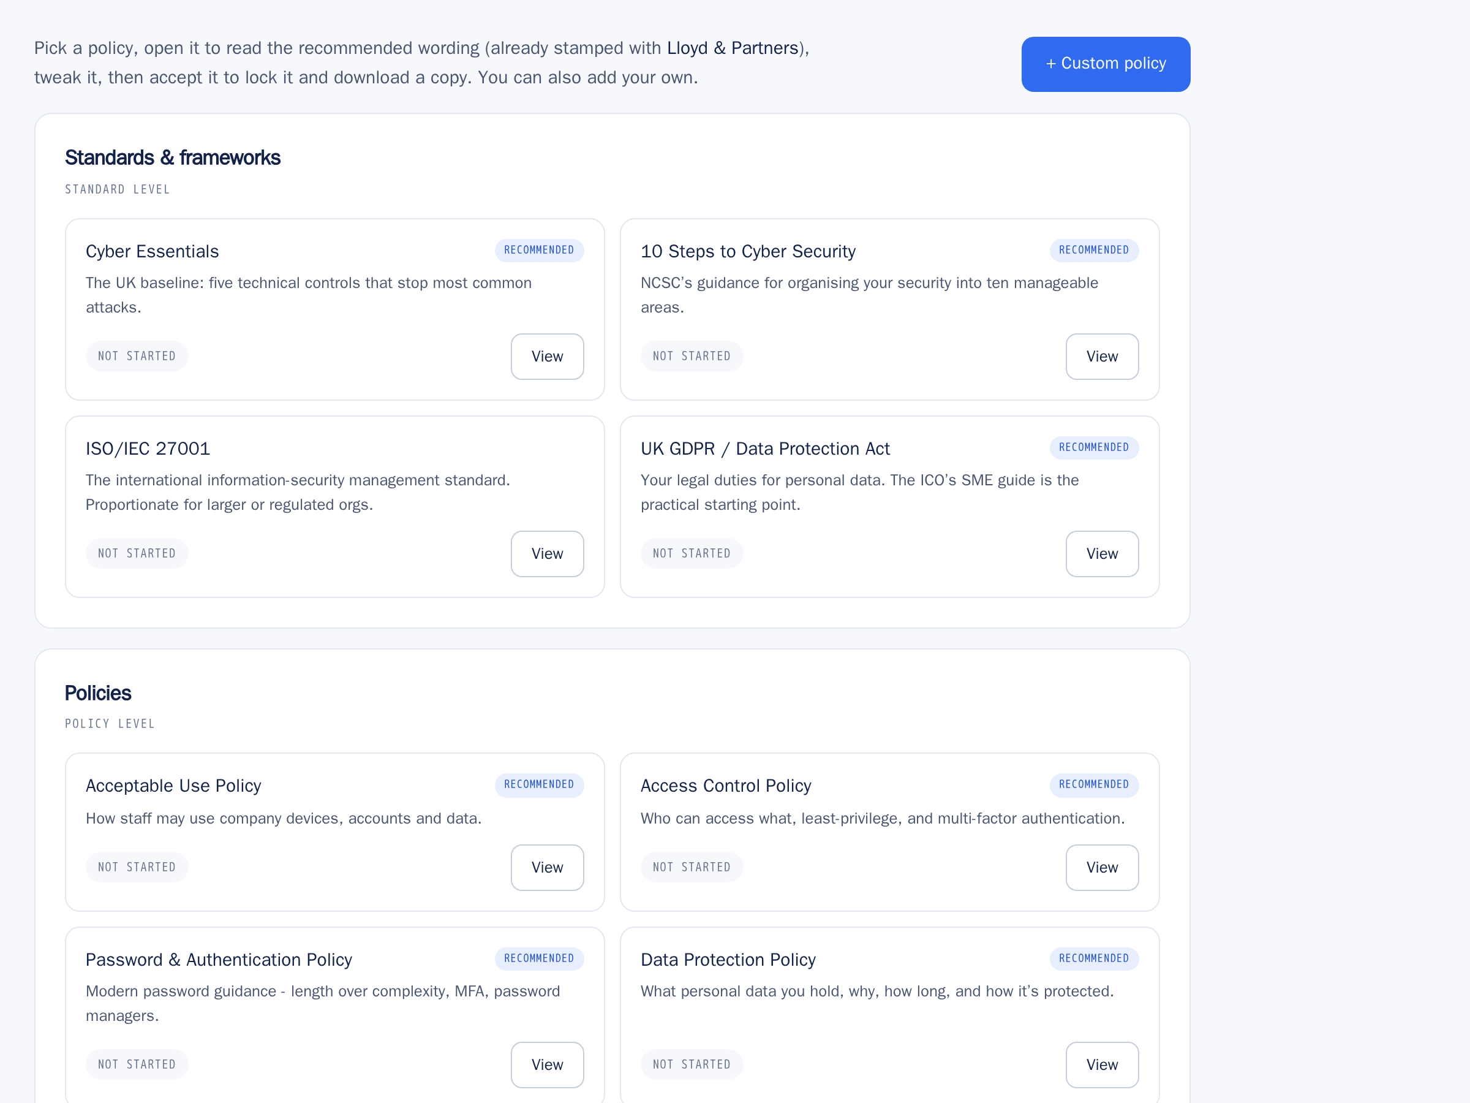View the 10 Steps to Cyber Security card
Screen dimensions: 1470x1103
[1102, 357]
